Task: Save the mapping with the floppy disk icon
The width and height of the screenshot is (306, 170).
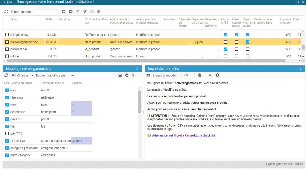Action: pyautogui.click(x=120, y=76)
